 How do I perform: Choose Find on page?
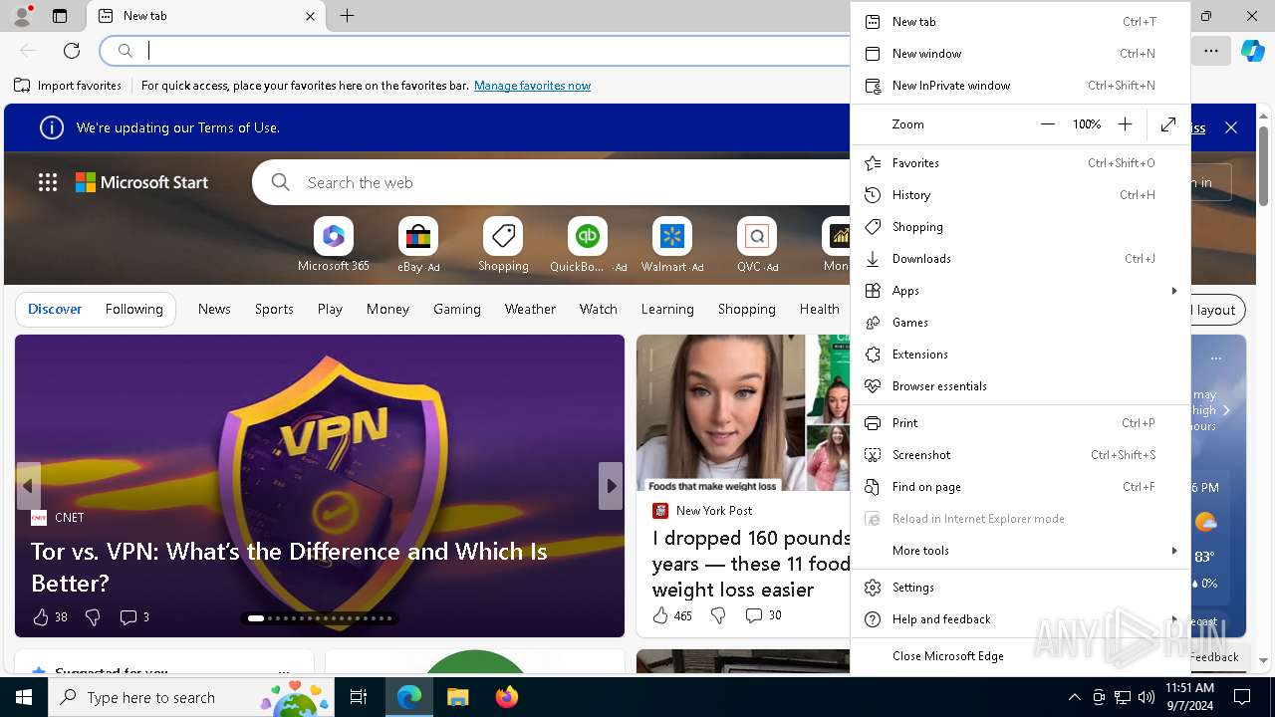[1021, 487]
